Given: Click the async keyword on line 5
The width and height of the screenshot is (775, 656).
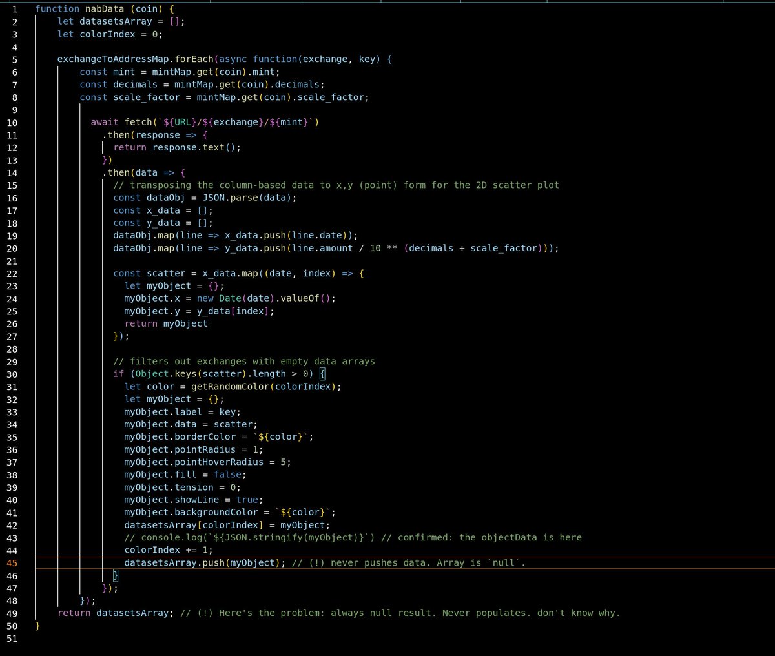Looking at the screenshot, I should pos(233,59).
